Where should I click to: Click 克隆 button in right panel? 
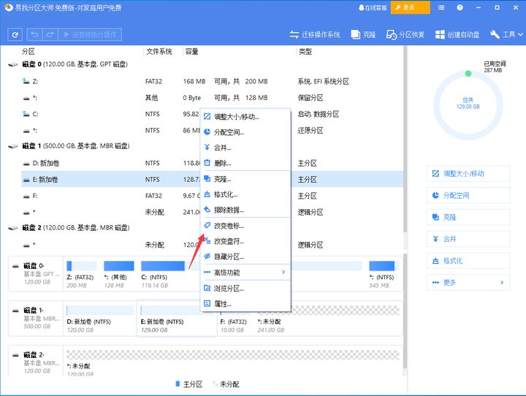pos(468,217)
